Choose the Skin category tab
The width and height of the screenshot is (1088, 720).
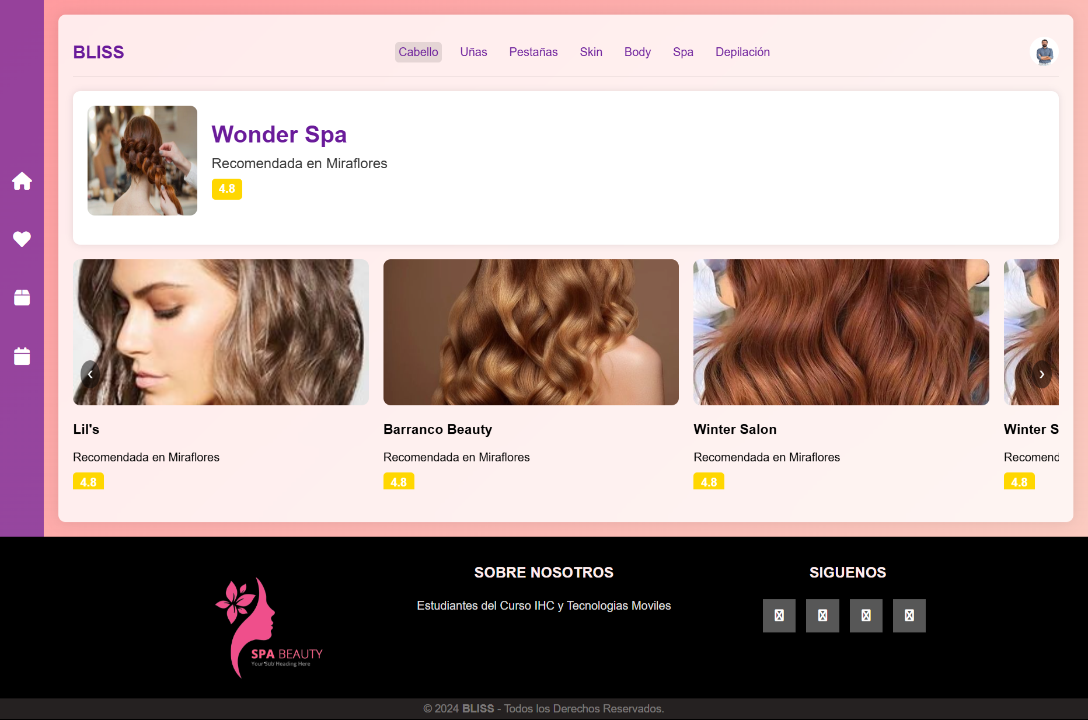[x=591, y=52]
